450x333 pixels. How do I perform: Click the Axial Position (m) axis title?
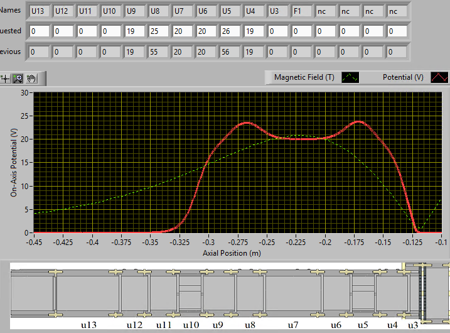232,253
